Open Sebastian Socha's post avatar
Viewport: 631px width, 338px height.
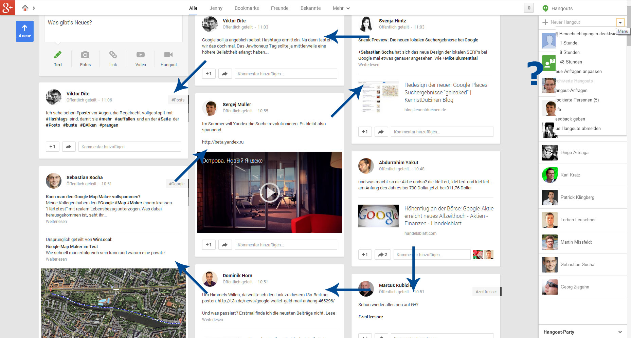54,181
